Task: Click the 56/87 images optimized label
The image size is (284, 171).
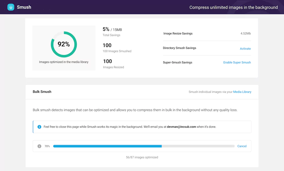Action: [x=142, y=157]
